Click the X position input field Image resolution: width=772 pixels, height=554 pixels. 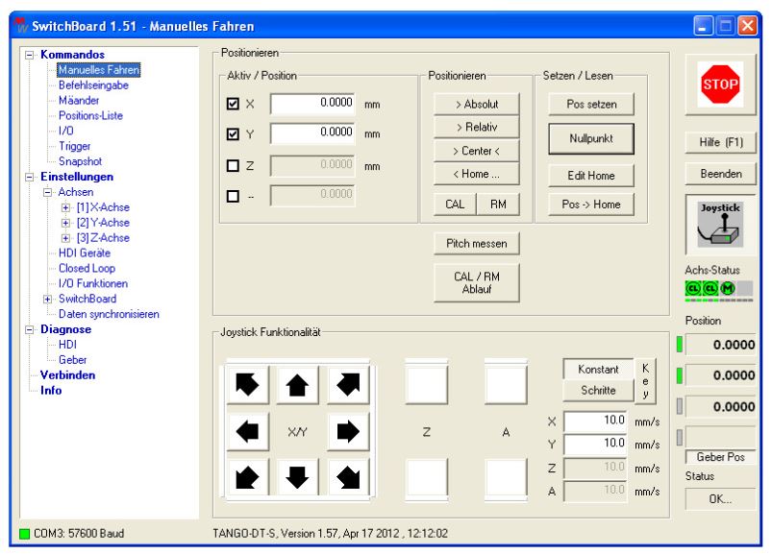tap(313, 103)
